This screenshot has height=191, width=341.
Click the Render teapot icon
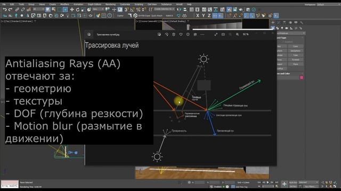tap(241, 10)
